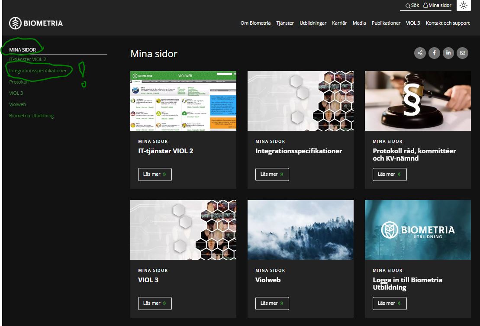
Task: Open the Utbildningar menu
Action: click(313, 23)
